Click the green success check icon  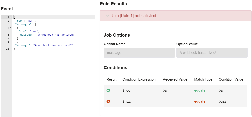[x=108, y=90]
